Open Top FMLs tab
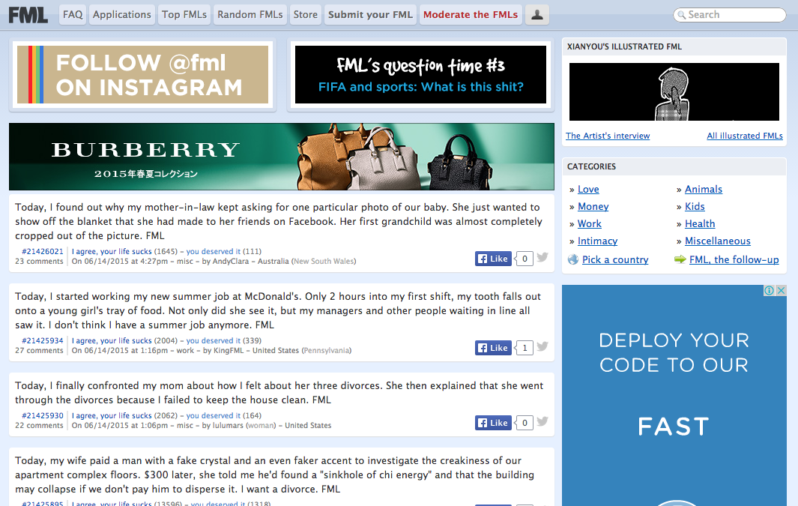The image size is (798, 506). [x=184, y=14]
